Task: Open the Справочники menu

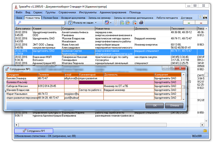Action: coord(67,12)
